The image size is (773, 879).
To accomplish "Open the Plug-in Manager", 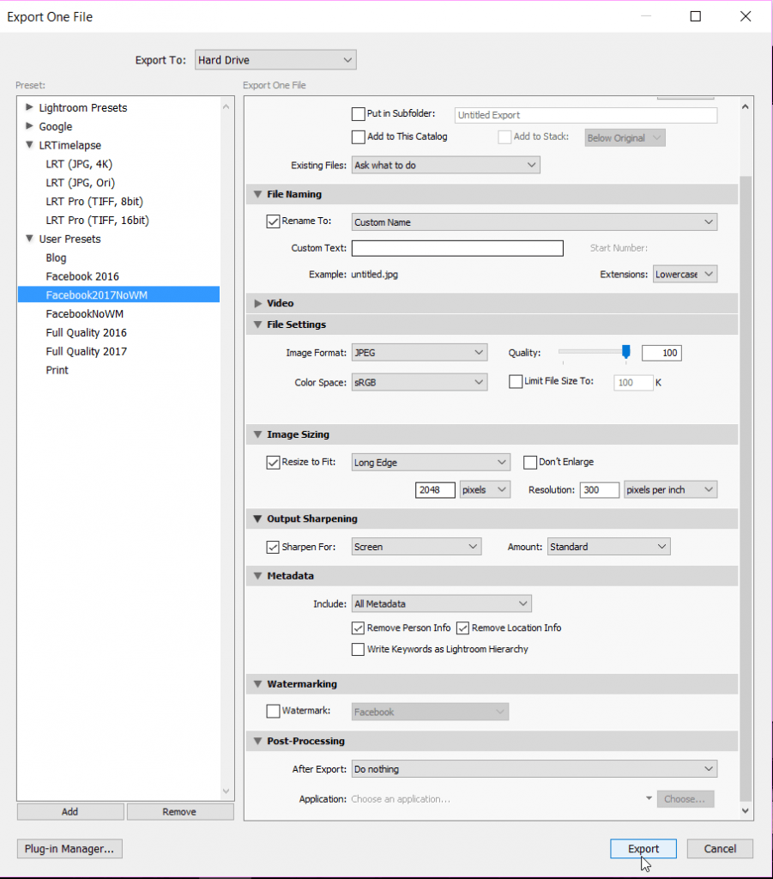I will tap(69, 848).
